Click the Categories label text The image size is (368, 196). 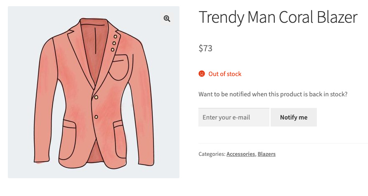(212, 154)
